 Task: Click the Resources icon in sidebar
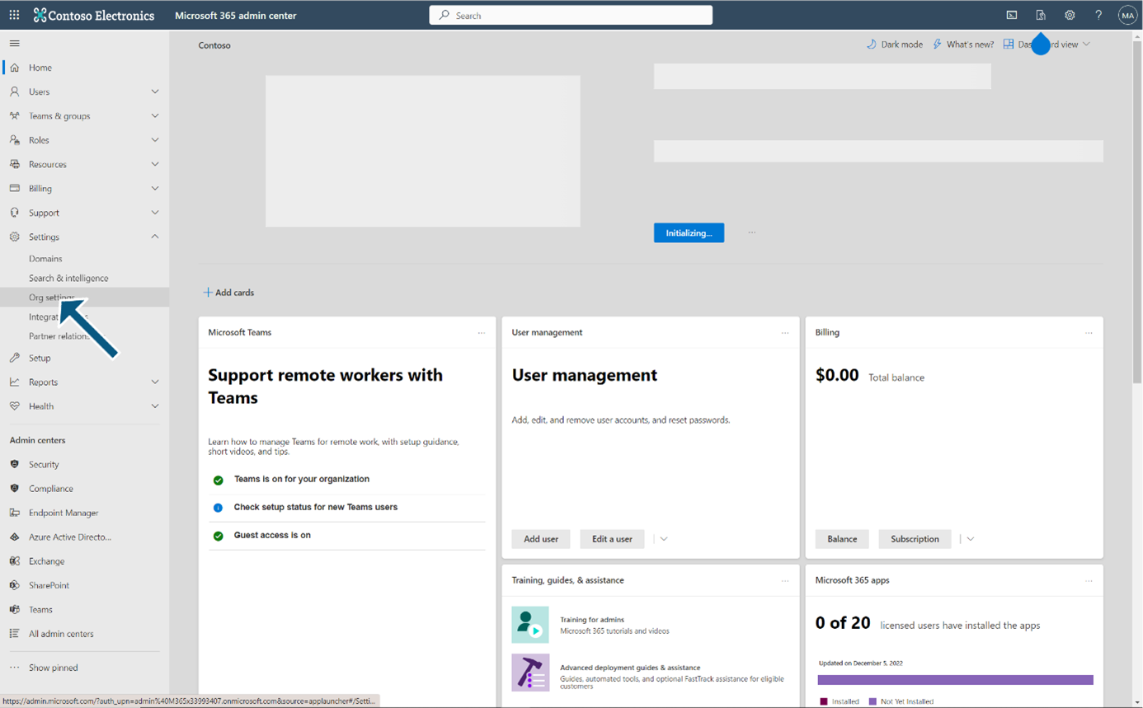(x=14, y=164)
